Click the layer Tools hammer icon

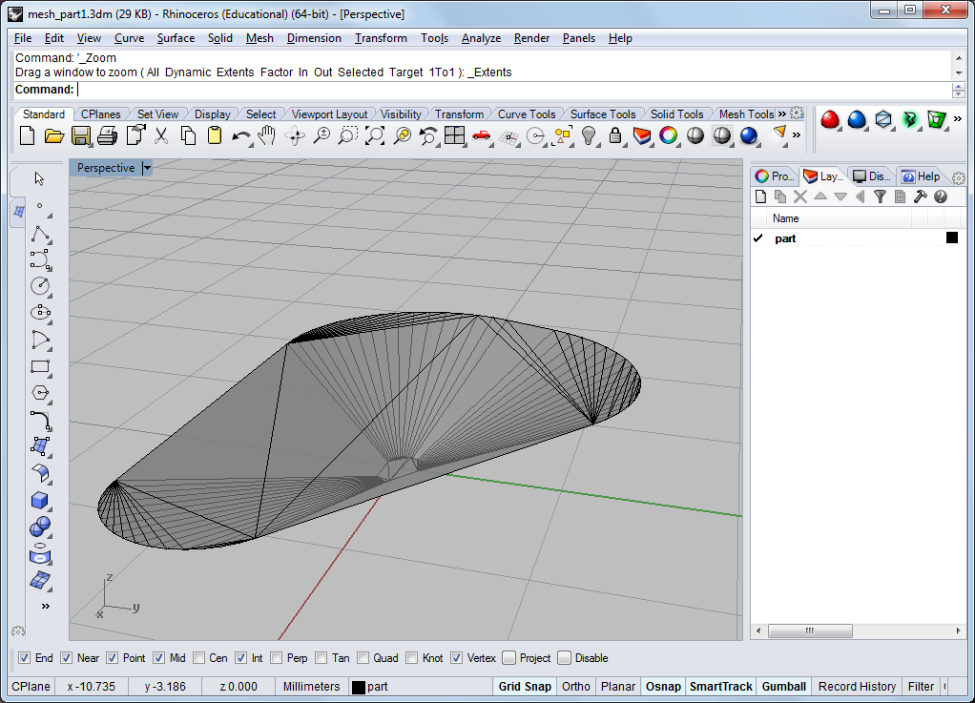[x=921, y=196]
